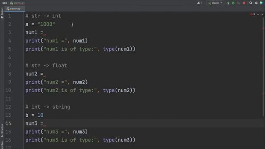Place cursor after 'num2 =' on line 8

click(x=44, y=74)
